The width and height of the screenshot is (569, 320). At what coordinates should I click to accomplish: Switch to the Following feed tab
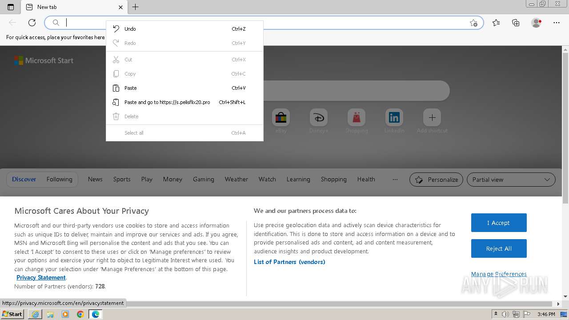(59, 179)
